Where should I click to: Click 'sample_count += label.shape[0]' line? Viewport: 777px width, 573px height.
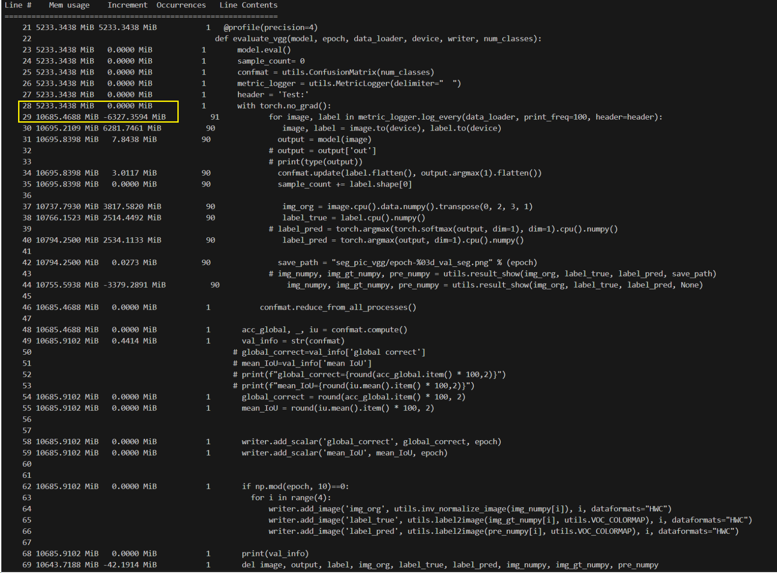click(x=345, y=184)
